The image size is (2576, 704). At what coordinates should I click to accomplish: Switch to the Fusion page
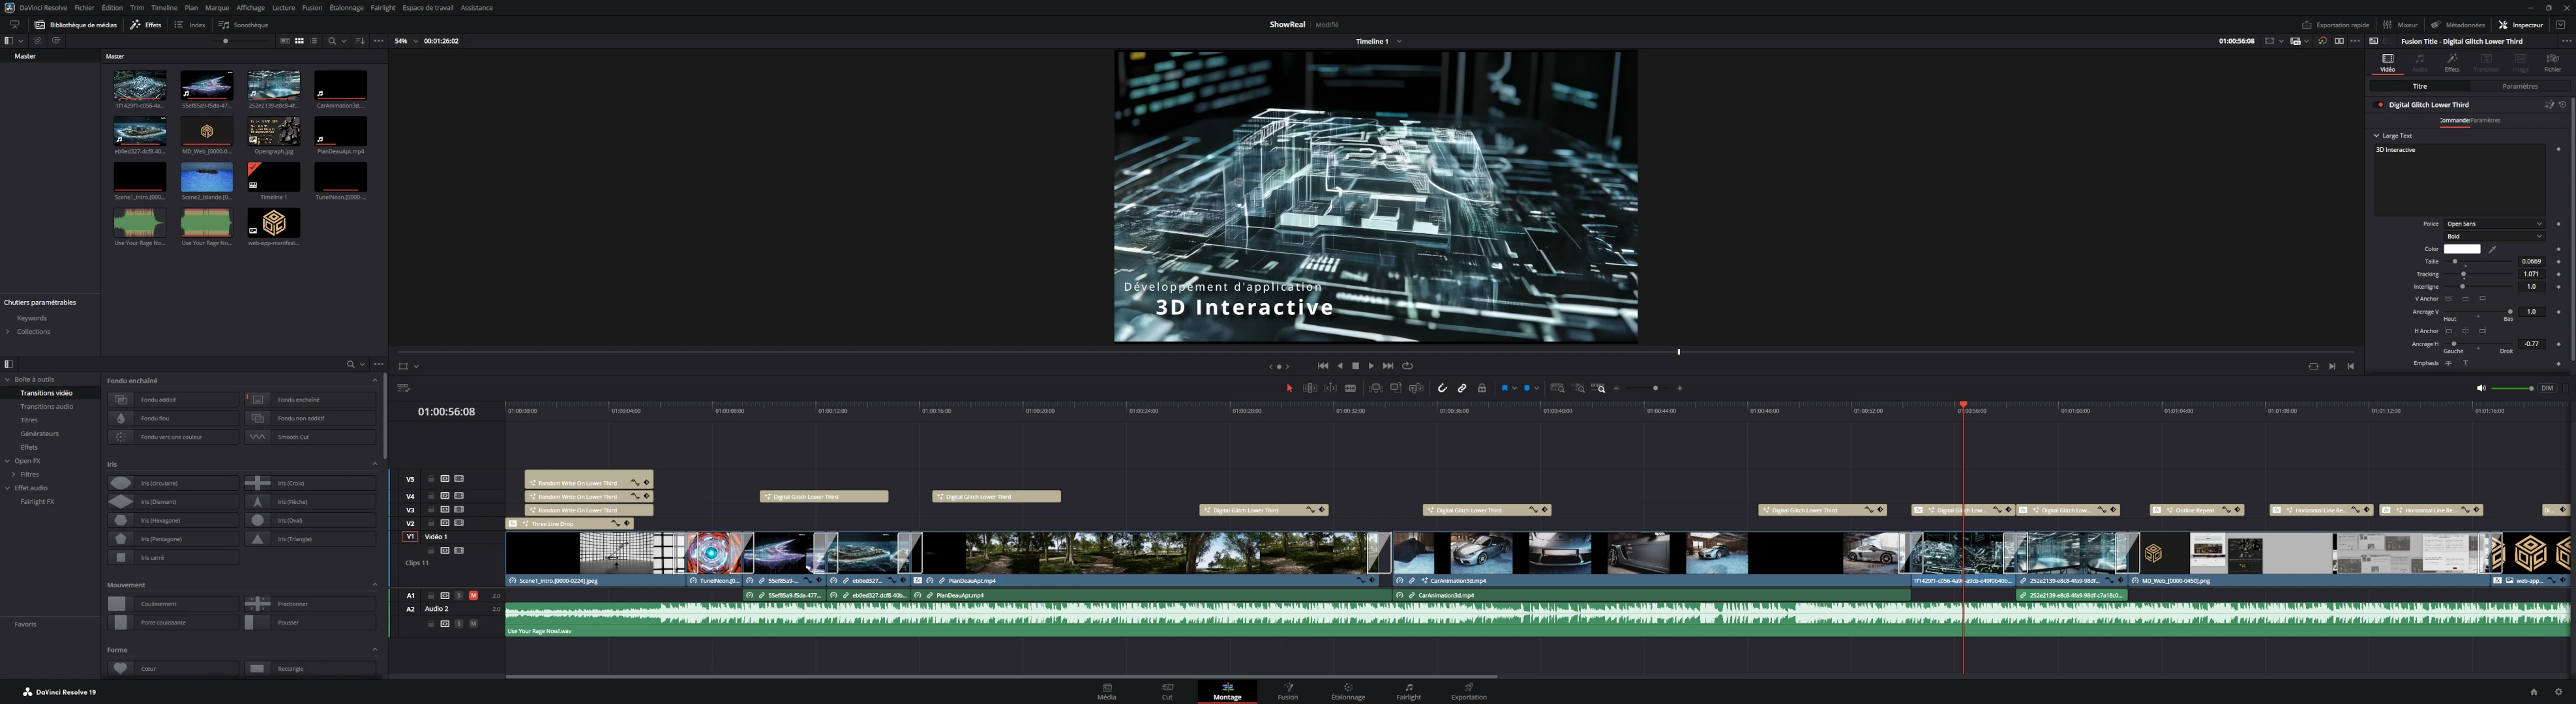point(1288,691)
